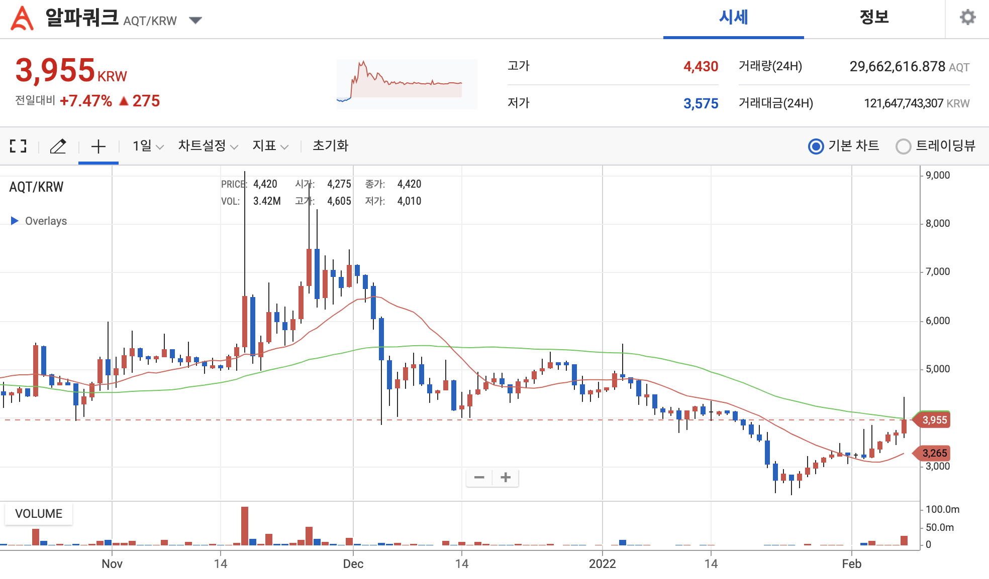Expand the Overlays triangle
Screen dimensions: 989x579
(15, 221)
